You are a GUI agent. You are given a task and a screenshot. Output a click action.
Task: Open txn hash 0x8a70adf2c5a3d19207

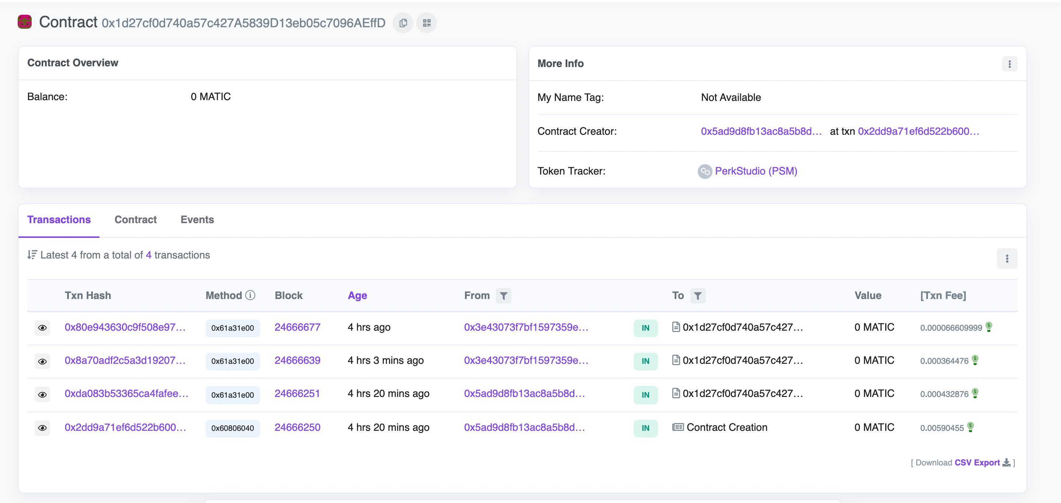125,360
